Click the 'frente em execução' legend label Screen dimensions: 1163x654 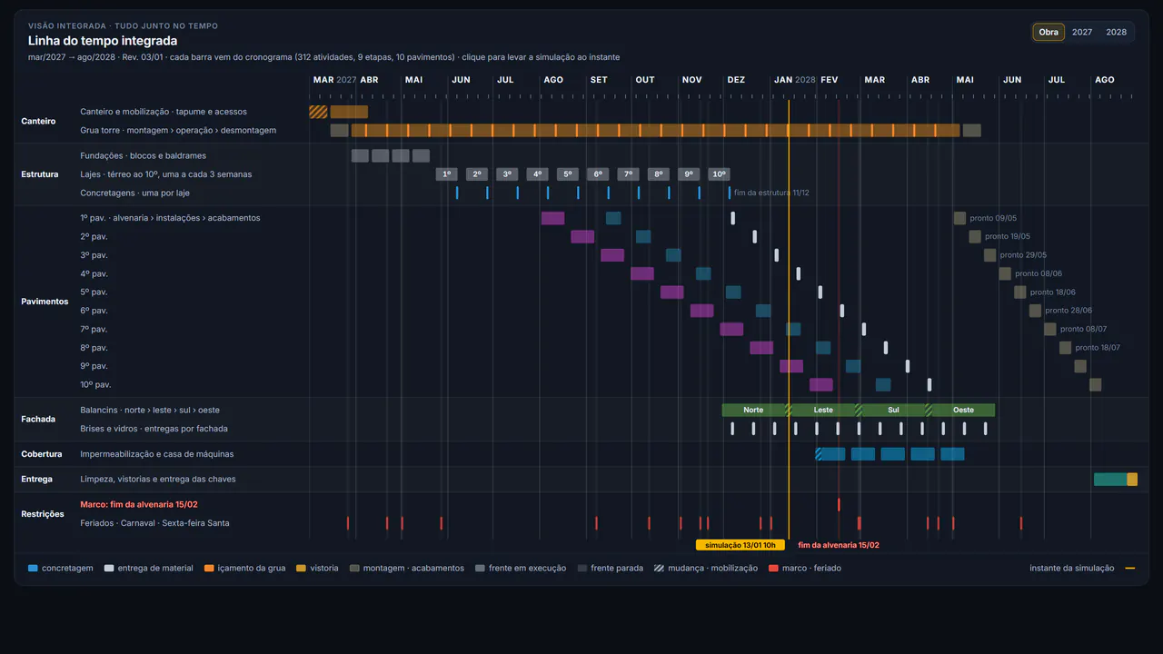(x=527, y=569)
